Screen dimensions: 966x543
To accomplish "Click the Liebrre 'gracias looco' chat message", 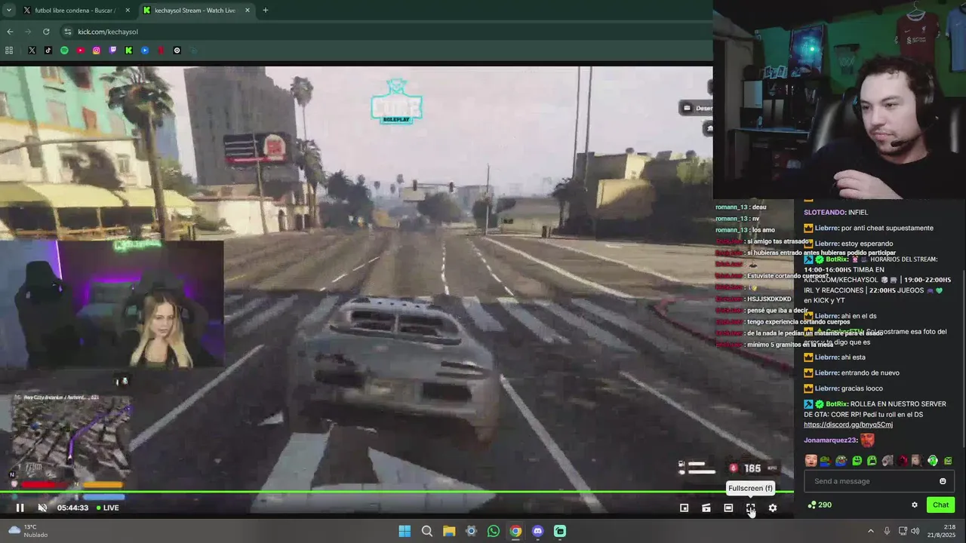I will [x=843, y=388].
